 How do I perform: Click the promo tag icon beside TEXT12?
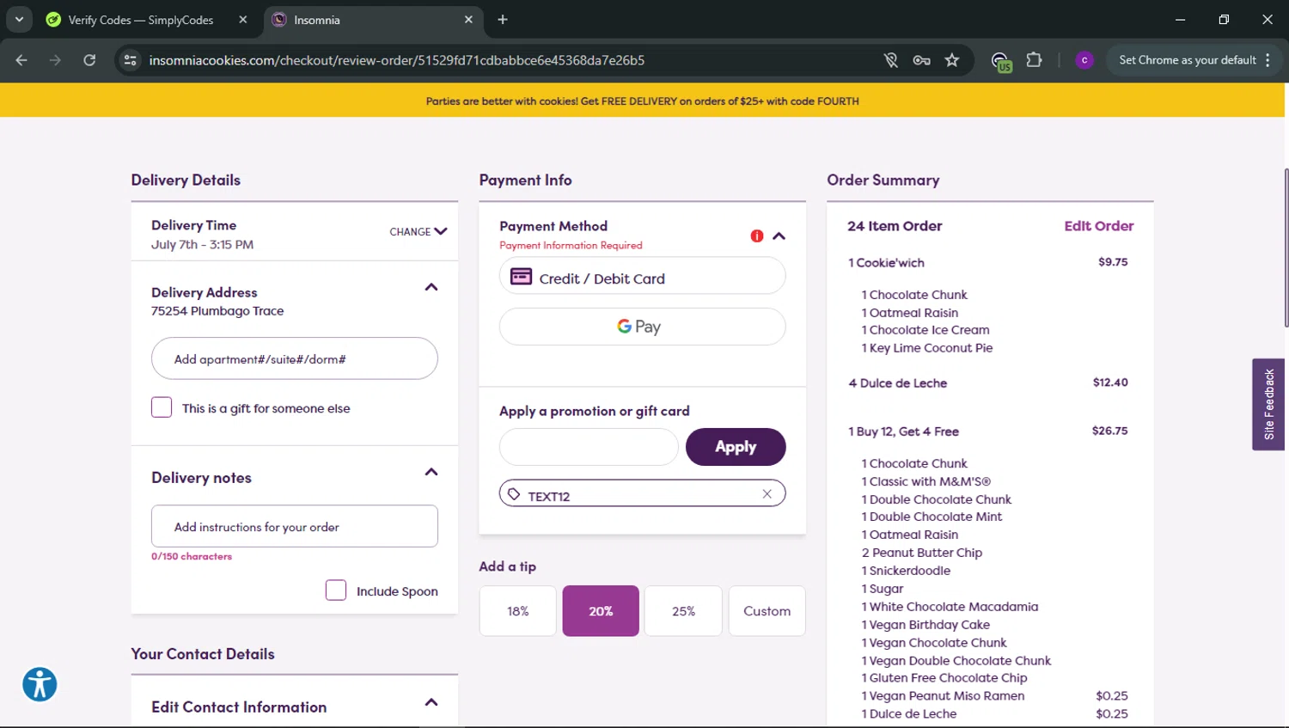coord(514,494)
